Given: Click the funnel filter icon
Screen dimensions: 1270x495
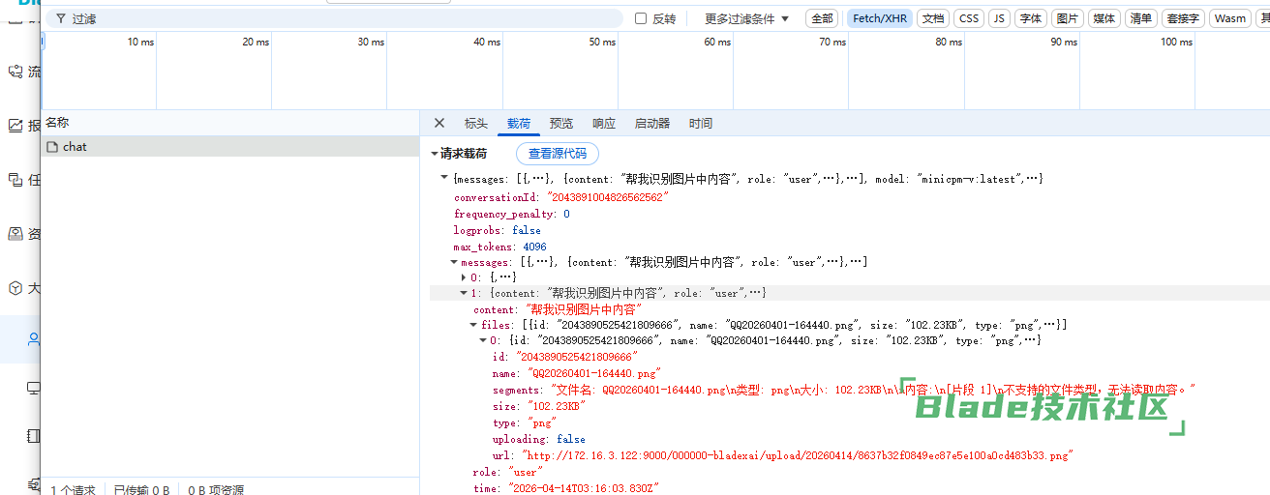Looking at the screenshot, I should pos(61,18).
